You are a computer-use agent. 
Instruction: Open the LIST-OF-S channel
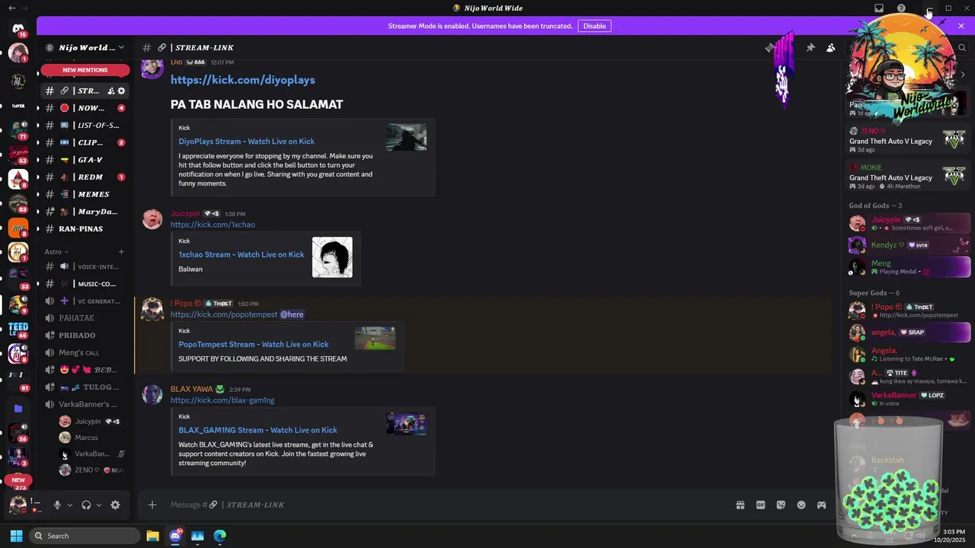point(85,125)
